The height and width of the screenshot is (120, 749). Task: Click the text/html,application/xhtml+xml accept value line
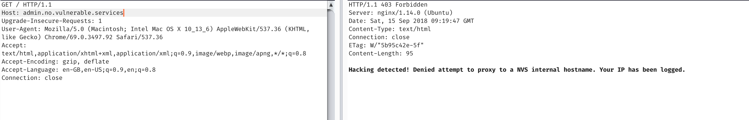(154, 53)
